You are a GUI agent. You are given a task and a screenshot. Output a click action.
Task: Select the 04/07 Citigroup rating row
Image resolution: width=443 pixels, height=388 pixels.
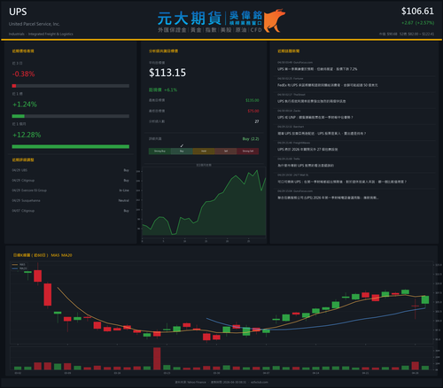pyautogui.click(x=71, y=211)
